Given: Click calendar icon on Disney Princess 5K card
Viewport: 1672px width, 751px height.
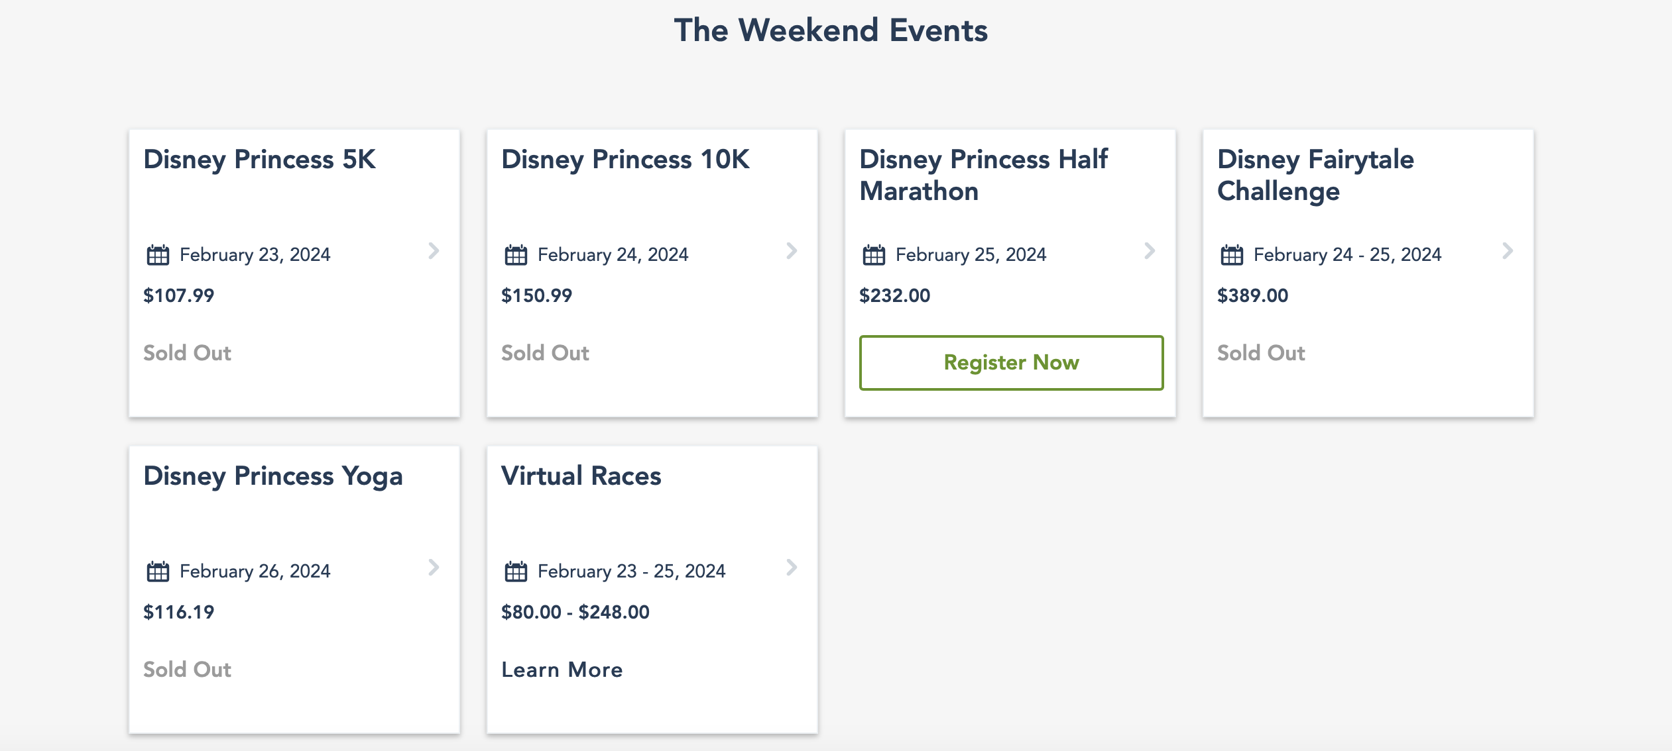Looking at the screenshot, I should tap(158, 255).
